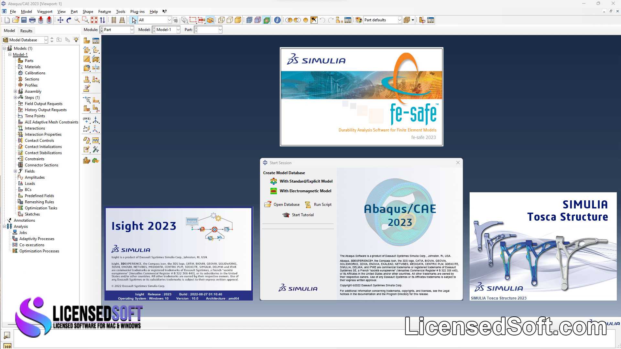Viewport: 621px width, 349px height.
Task: Toggle Models branch collapse state
Action: (x=4, y=48)
